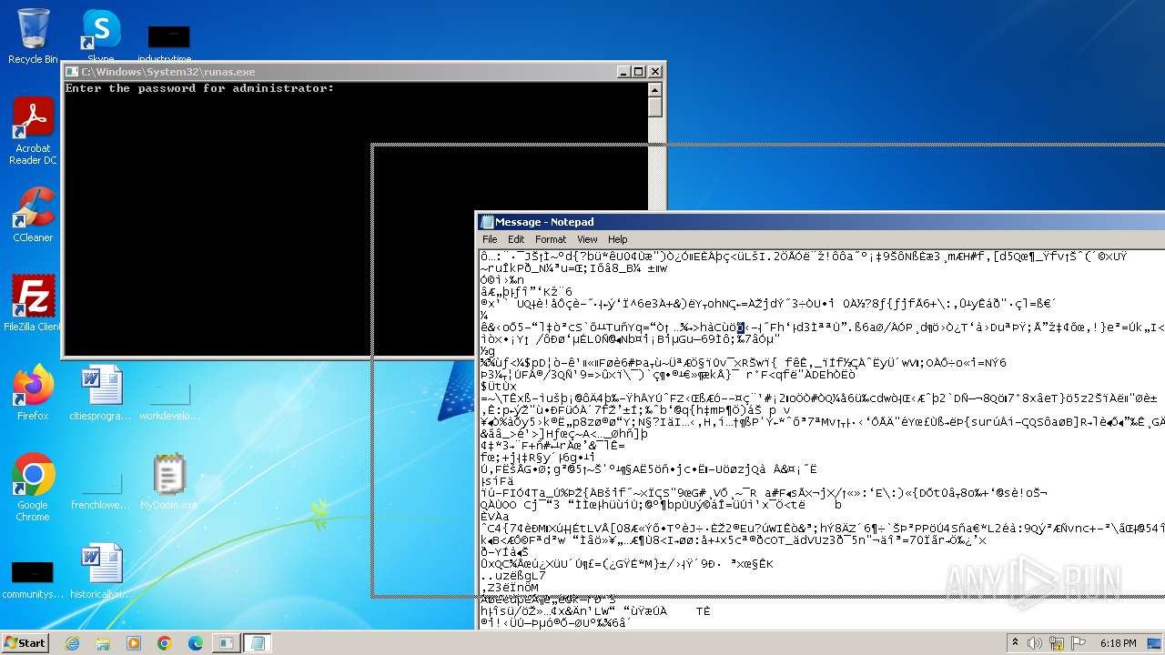Open Microsoft Edge from the taskbar

pyautogui.click(x=196, y=643)
